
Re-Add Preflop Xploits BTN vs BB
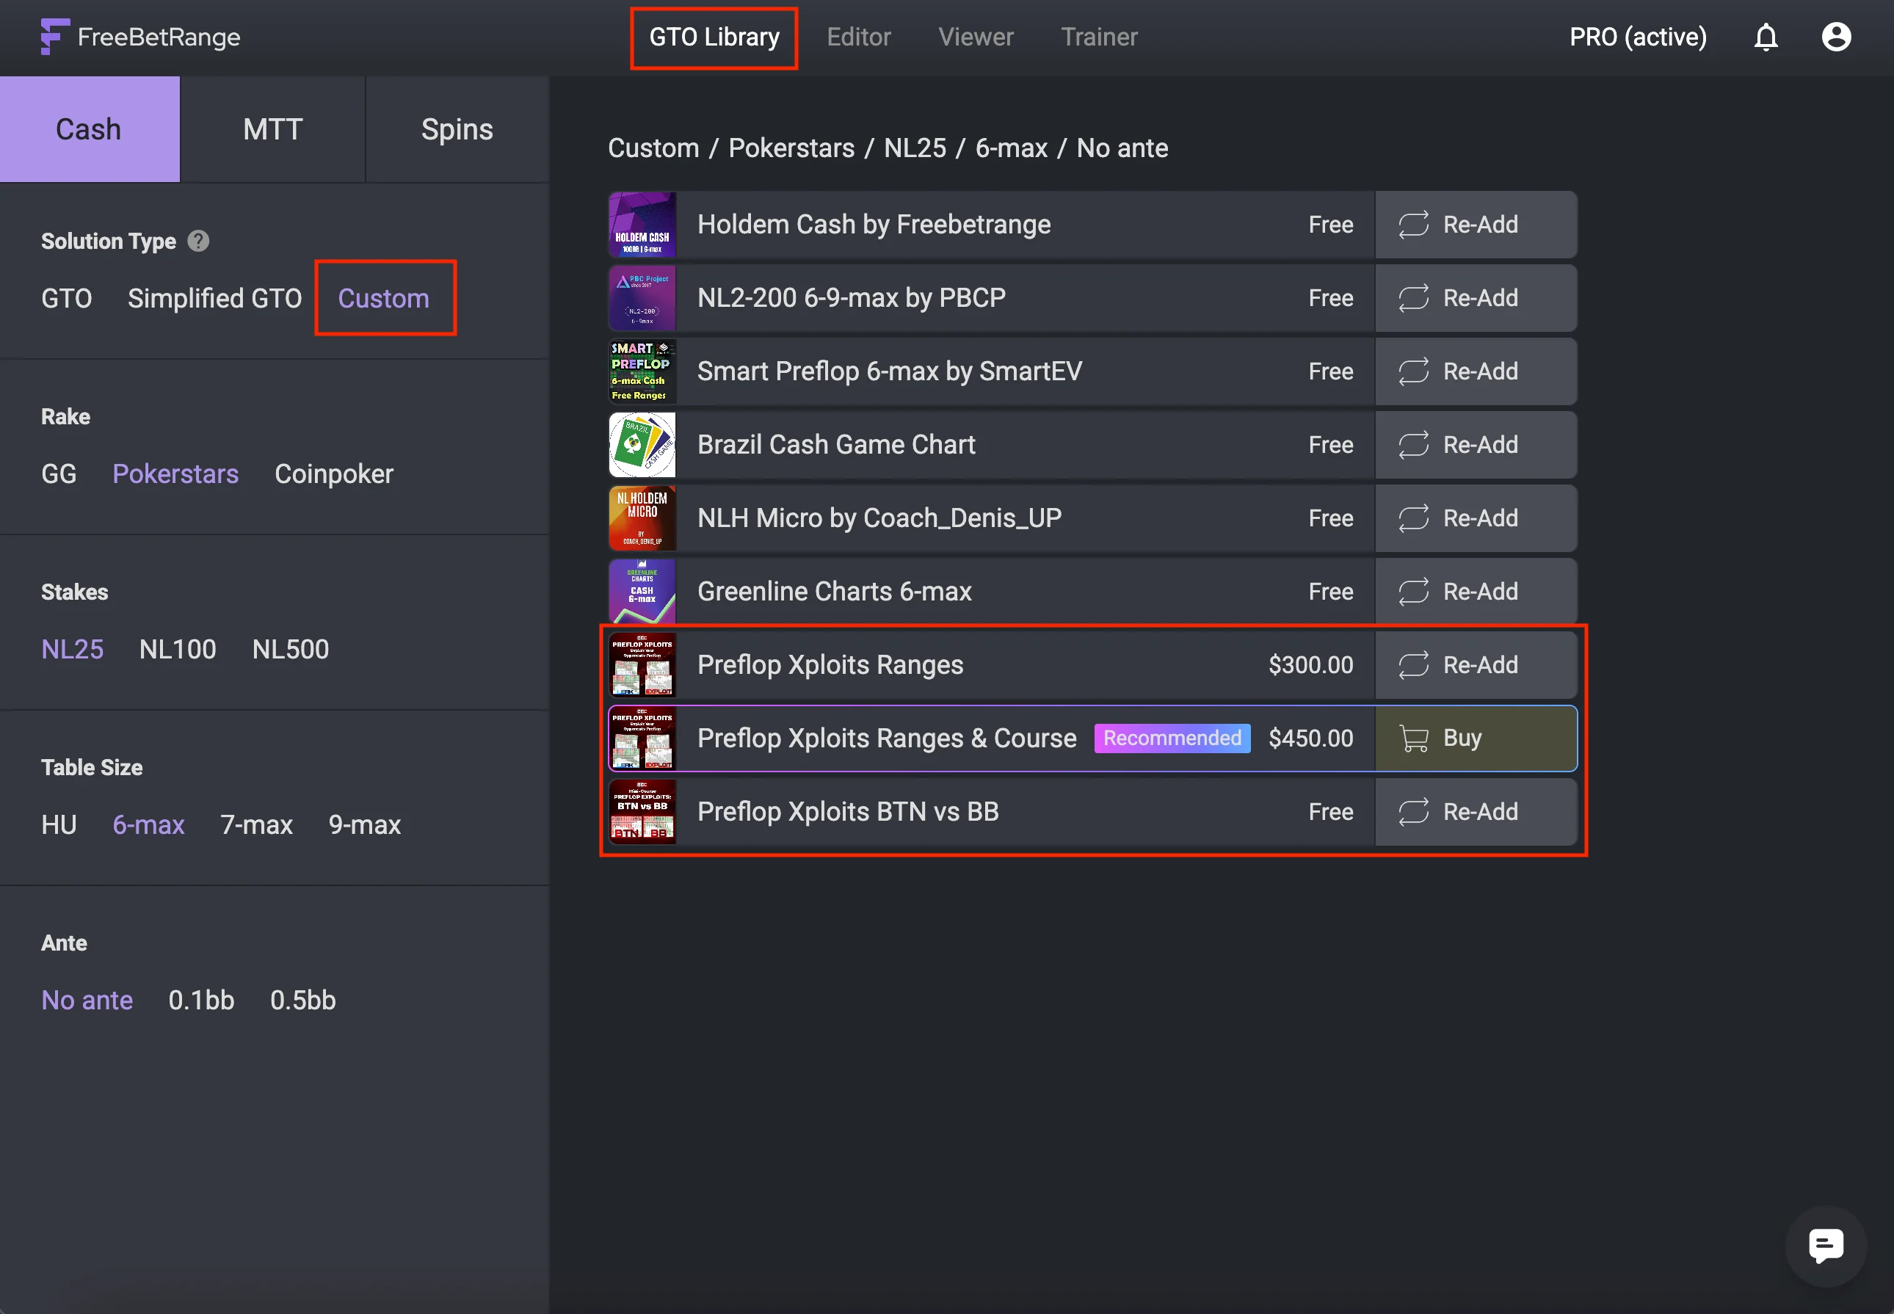(x=1476, y=811)
